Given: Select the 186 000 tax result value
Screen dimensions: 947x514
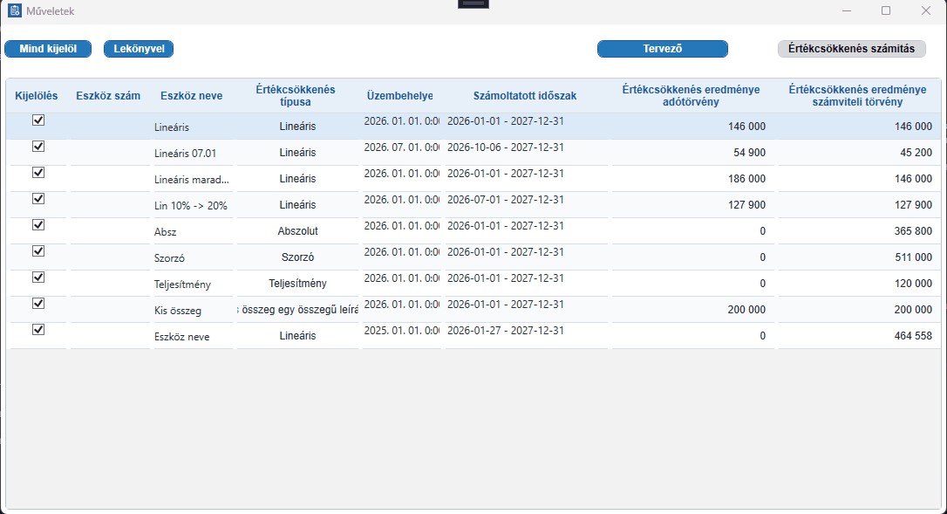Looking at the screenshot, I should click(x=747, y=178).
